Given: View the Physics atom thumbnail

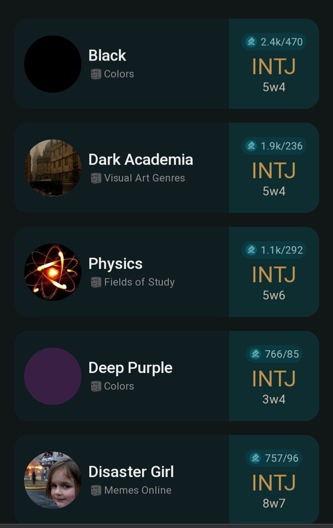Looking at the screenshot, I should coord(53,272).
